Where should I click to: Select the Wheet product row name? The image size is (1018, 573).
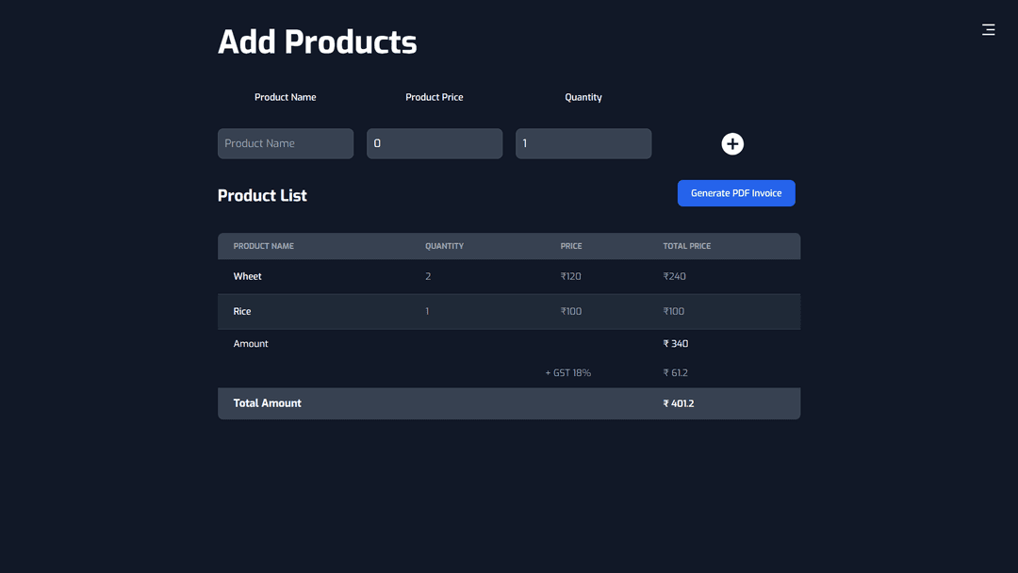(248, 276)
